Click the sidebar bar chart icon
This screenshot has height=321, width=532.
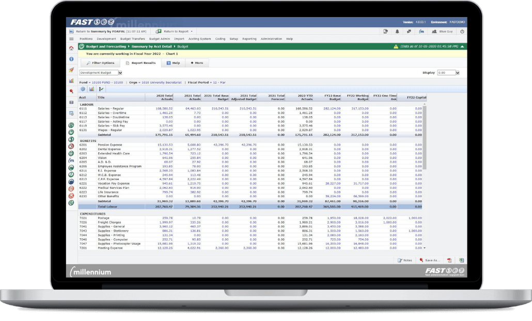click(x=71, y=81)
